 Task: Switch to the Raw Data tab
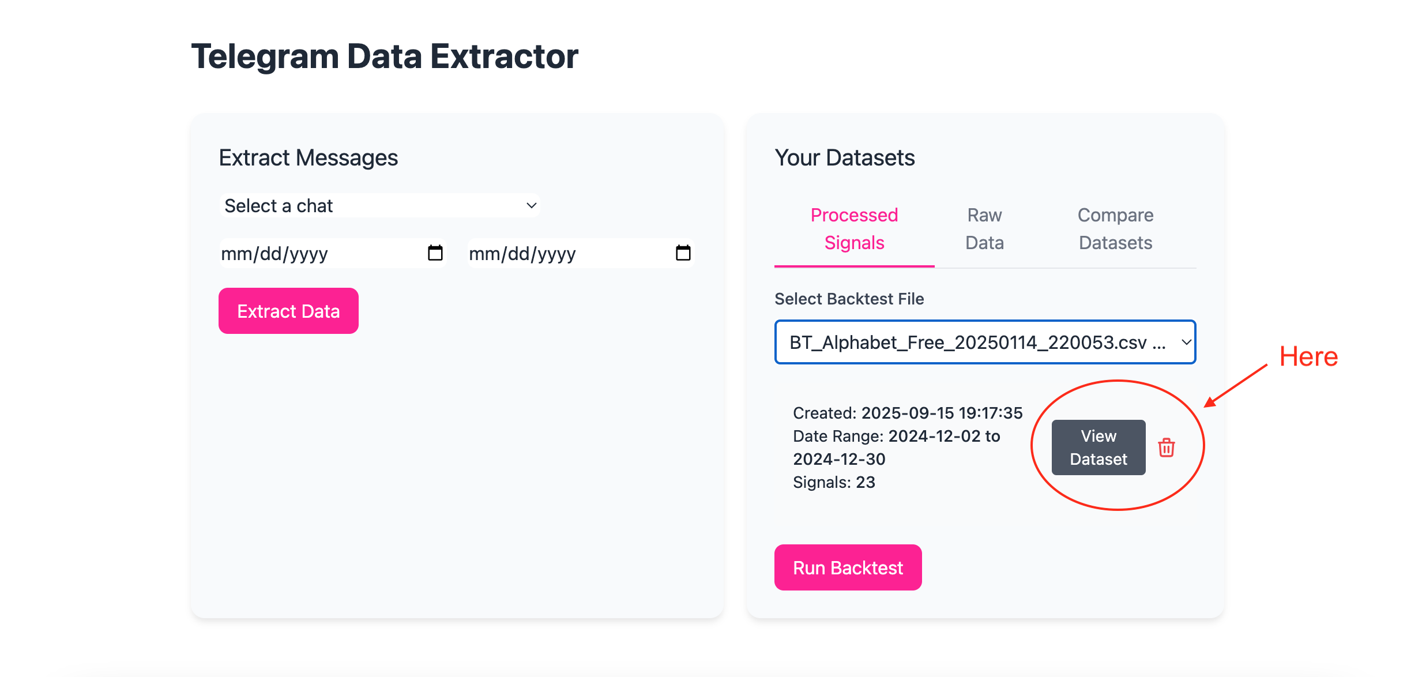point(984,229)
